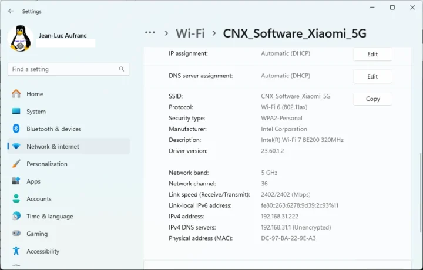Edit the IP assignment setting

pos(372,54)
